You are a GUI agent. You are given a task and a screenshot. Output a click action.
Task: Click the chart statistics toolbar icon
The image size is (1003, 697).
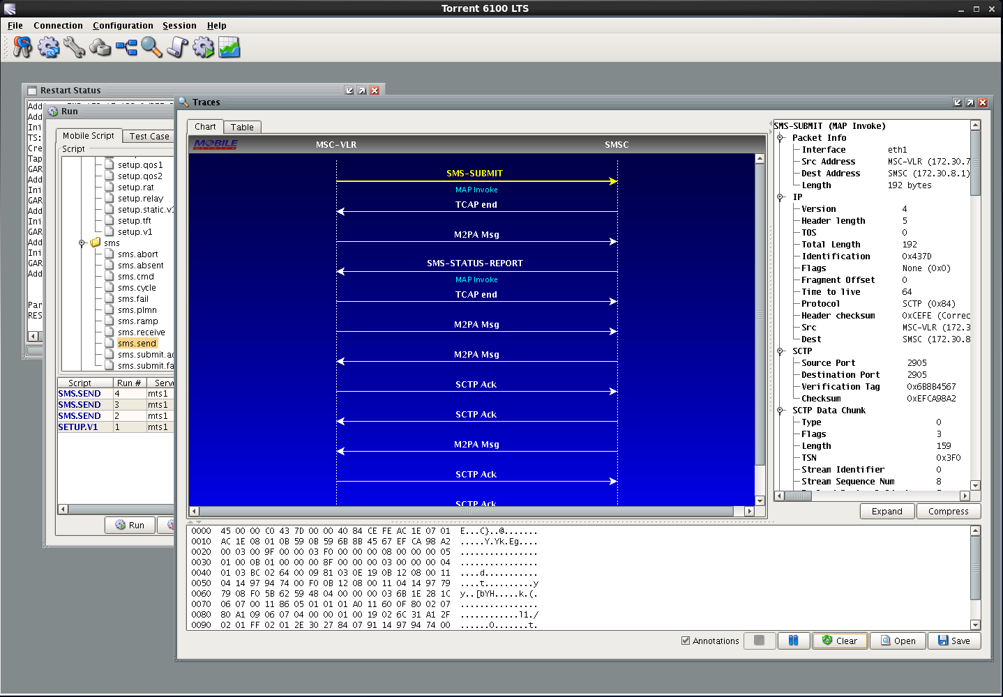[229, 47]
